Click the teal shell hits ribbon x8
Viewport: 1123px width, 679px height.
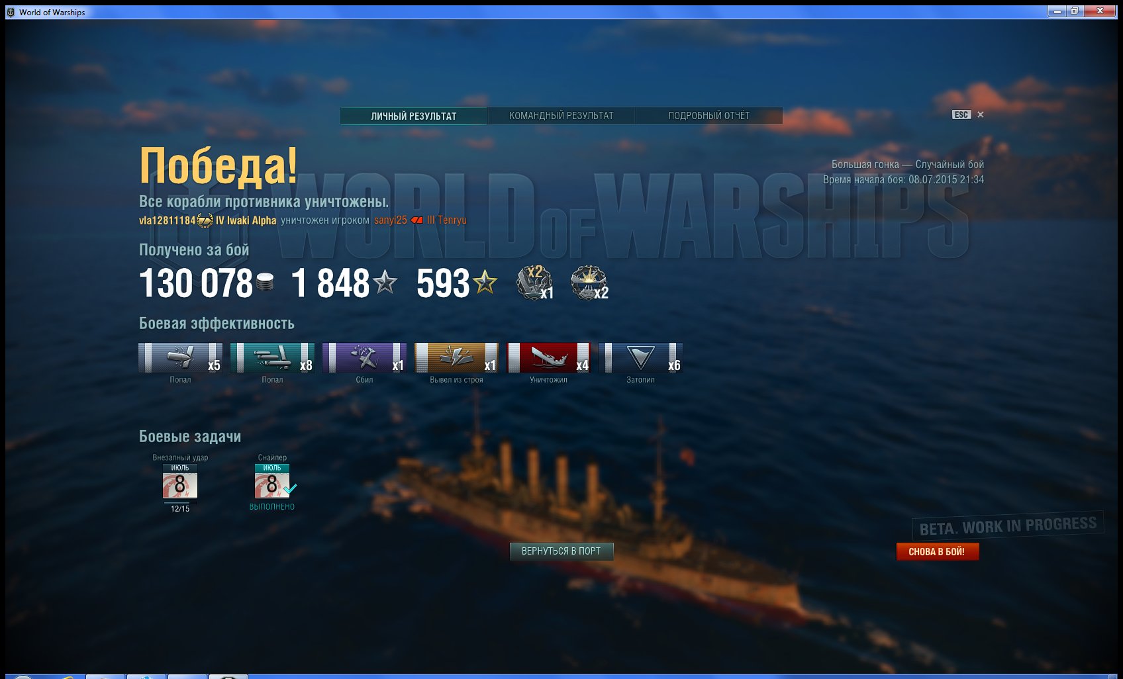pyautogui.click(x=272, y=358)
